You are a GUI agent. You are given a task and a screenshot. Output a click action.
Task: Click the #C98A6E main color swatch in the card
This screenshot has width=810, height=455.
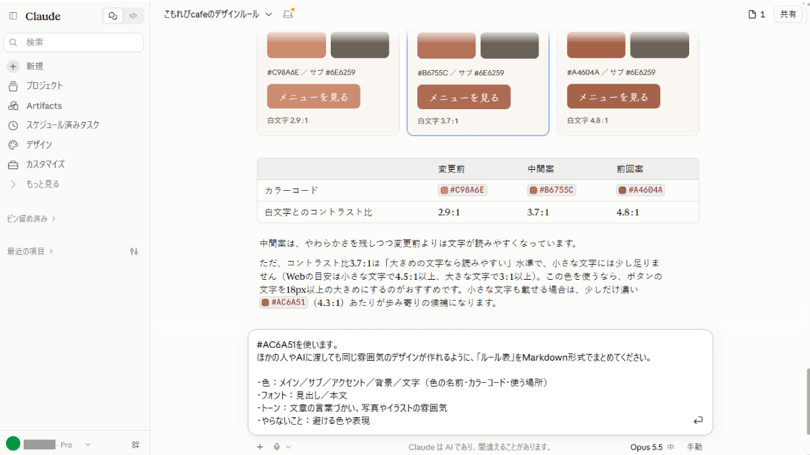(296, 44)
